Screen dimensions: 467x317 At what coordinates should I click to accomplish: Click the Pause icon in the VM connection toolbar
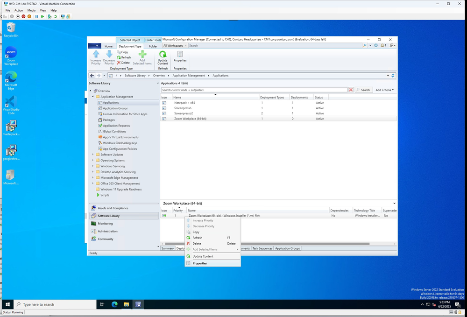tap(36, 16)
